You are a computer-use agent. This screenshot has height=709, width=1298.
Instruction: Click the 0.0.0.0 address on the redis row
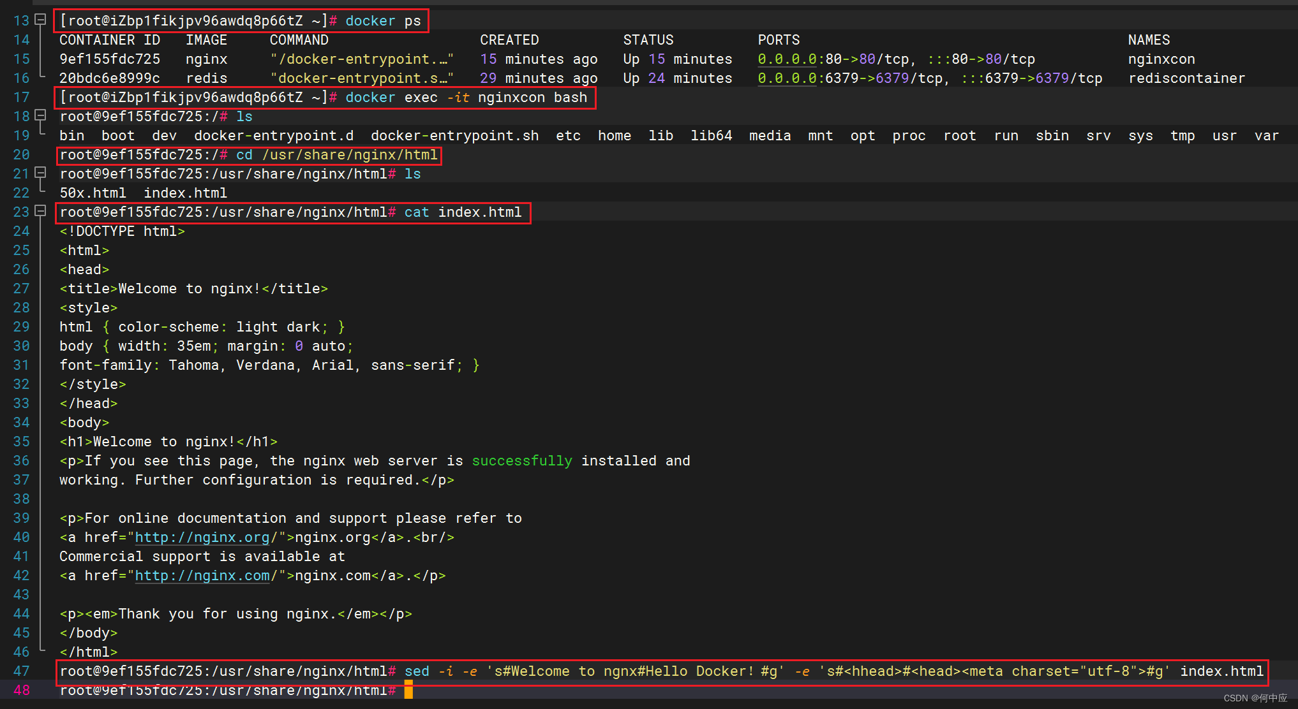[x=787, y=78]
